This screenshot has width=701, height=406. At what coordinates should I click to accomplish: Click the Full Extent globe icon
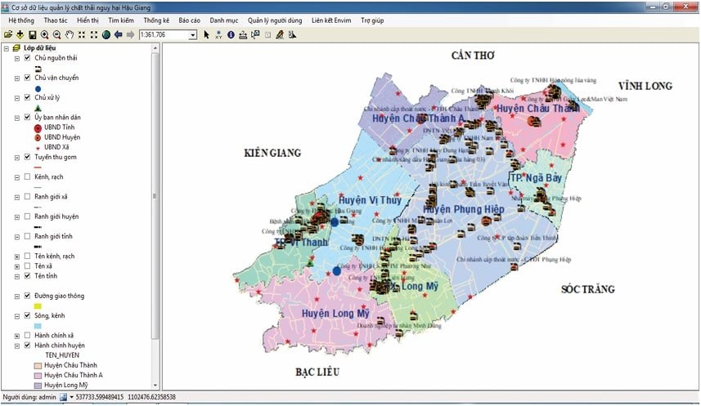click(106, 35)
